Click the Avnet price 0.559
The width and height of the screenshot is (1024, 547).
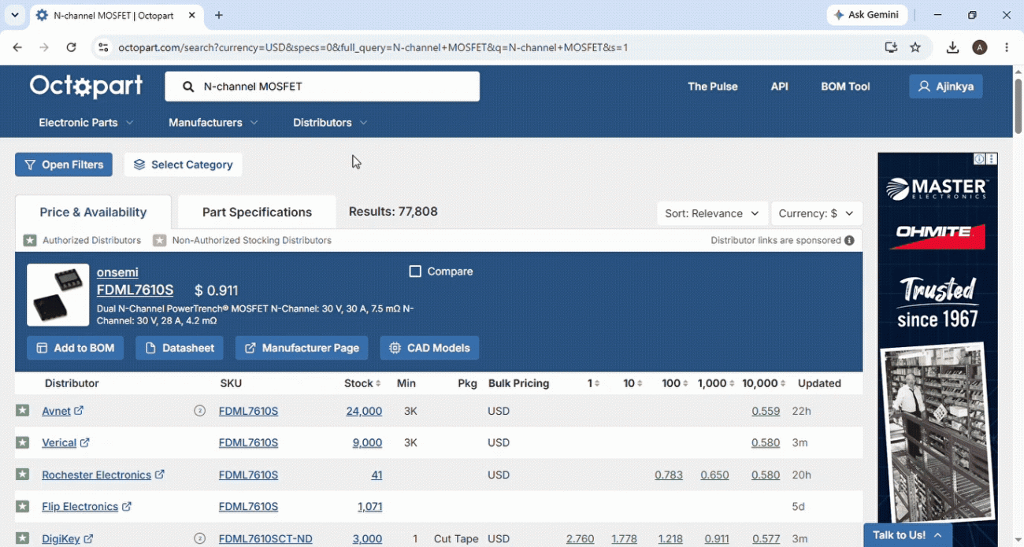point(766,411)
